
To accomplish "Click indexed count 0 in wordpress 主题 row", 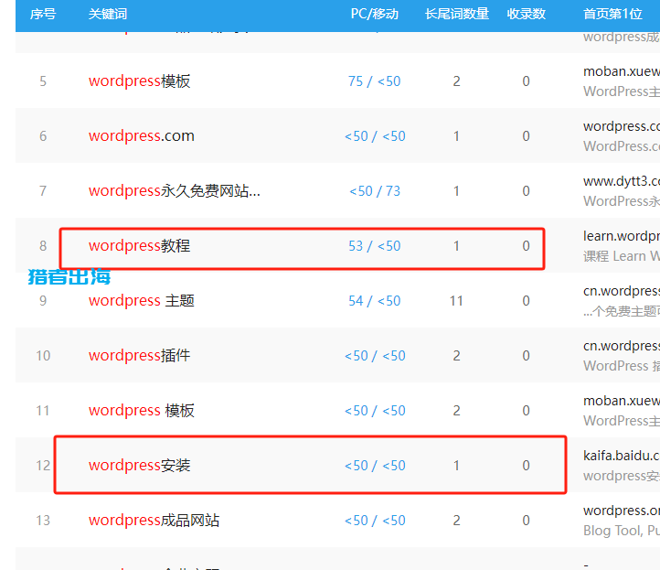I will click(x=527, y=301).
